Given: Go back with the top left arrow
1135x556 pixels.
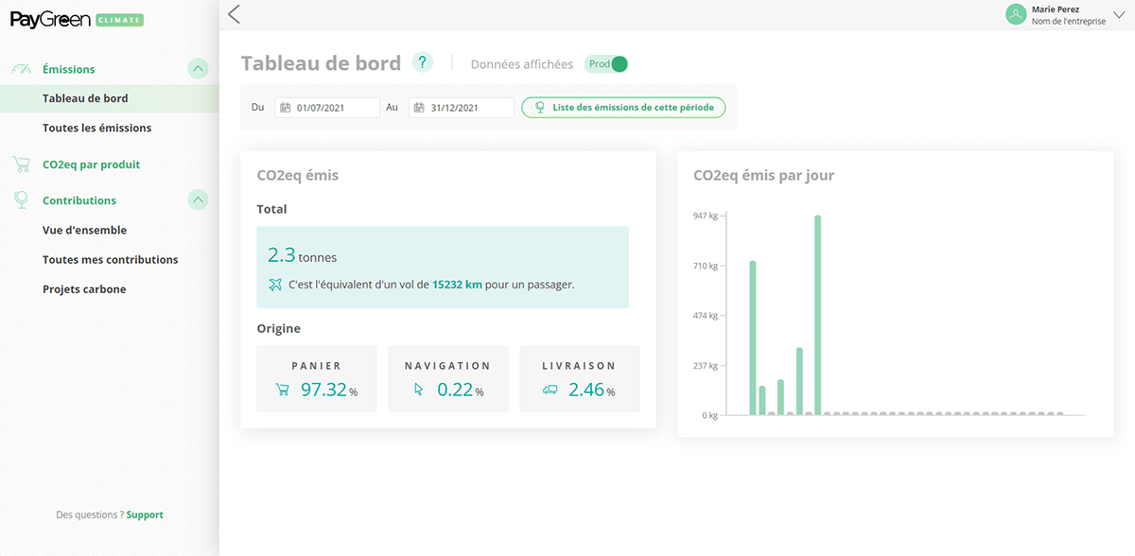Looking at the screenshot, I should pos(235,14).
